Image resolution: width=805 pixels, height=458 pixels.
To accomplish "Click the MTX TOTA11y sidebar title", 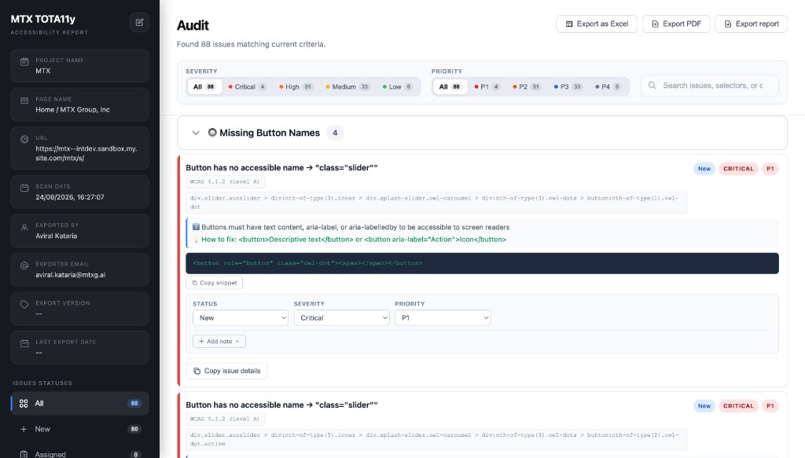I will (x=43, y=19).
